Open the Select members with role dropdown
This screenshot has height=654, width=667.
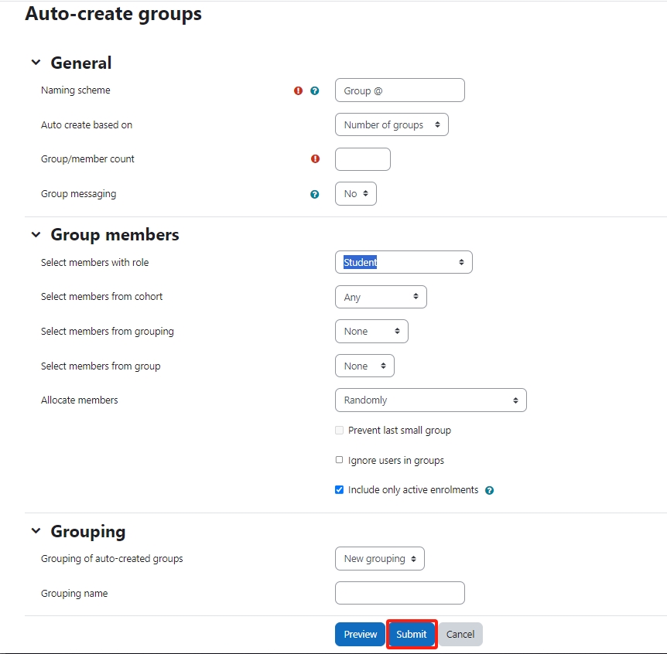403,262
